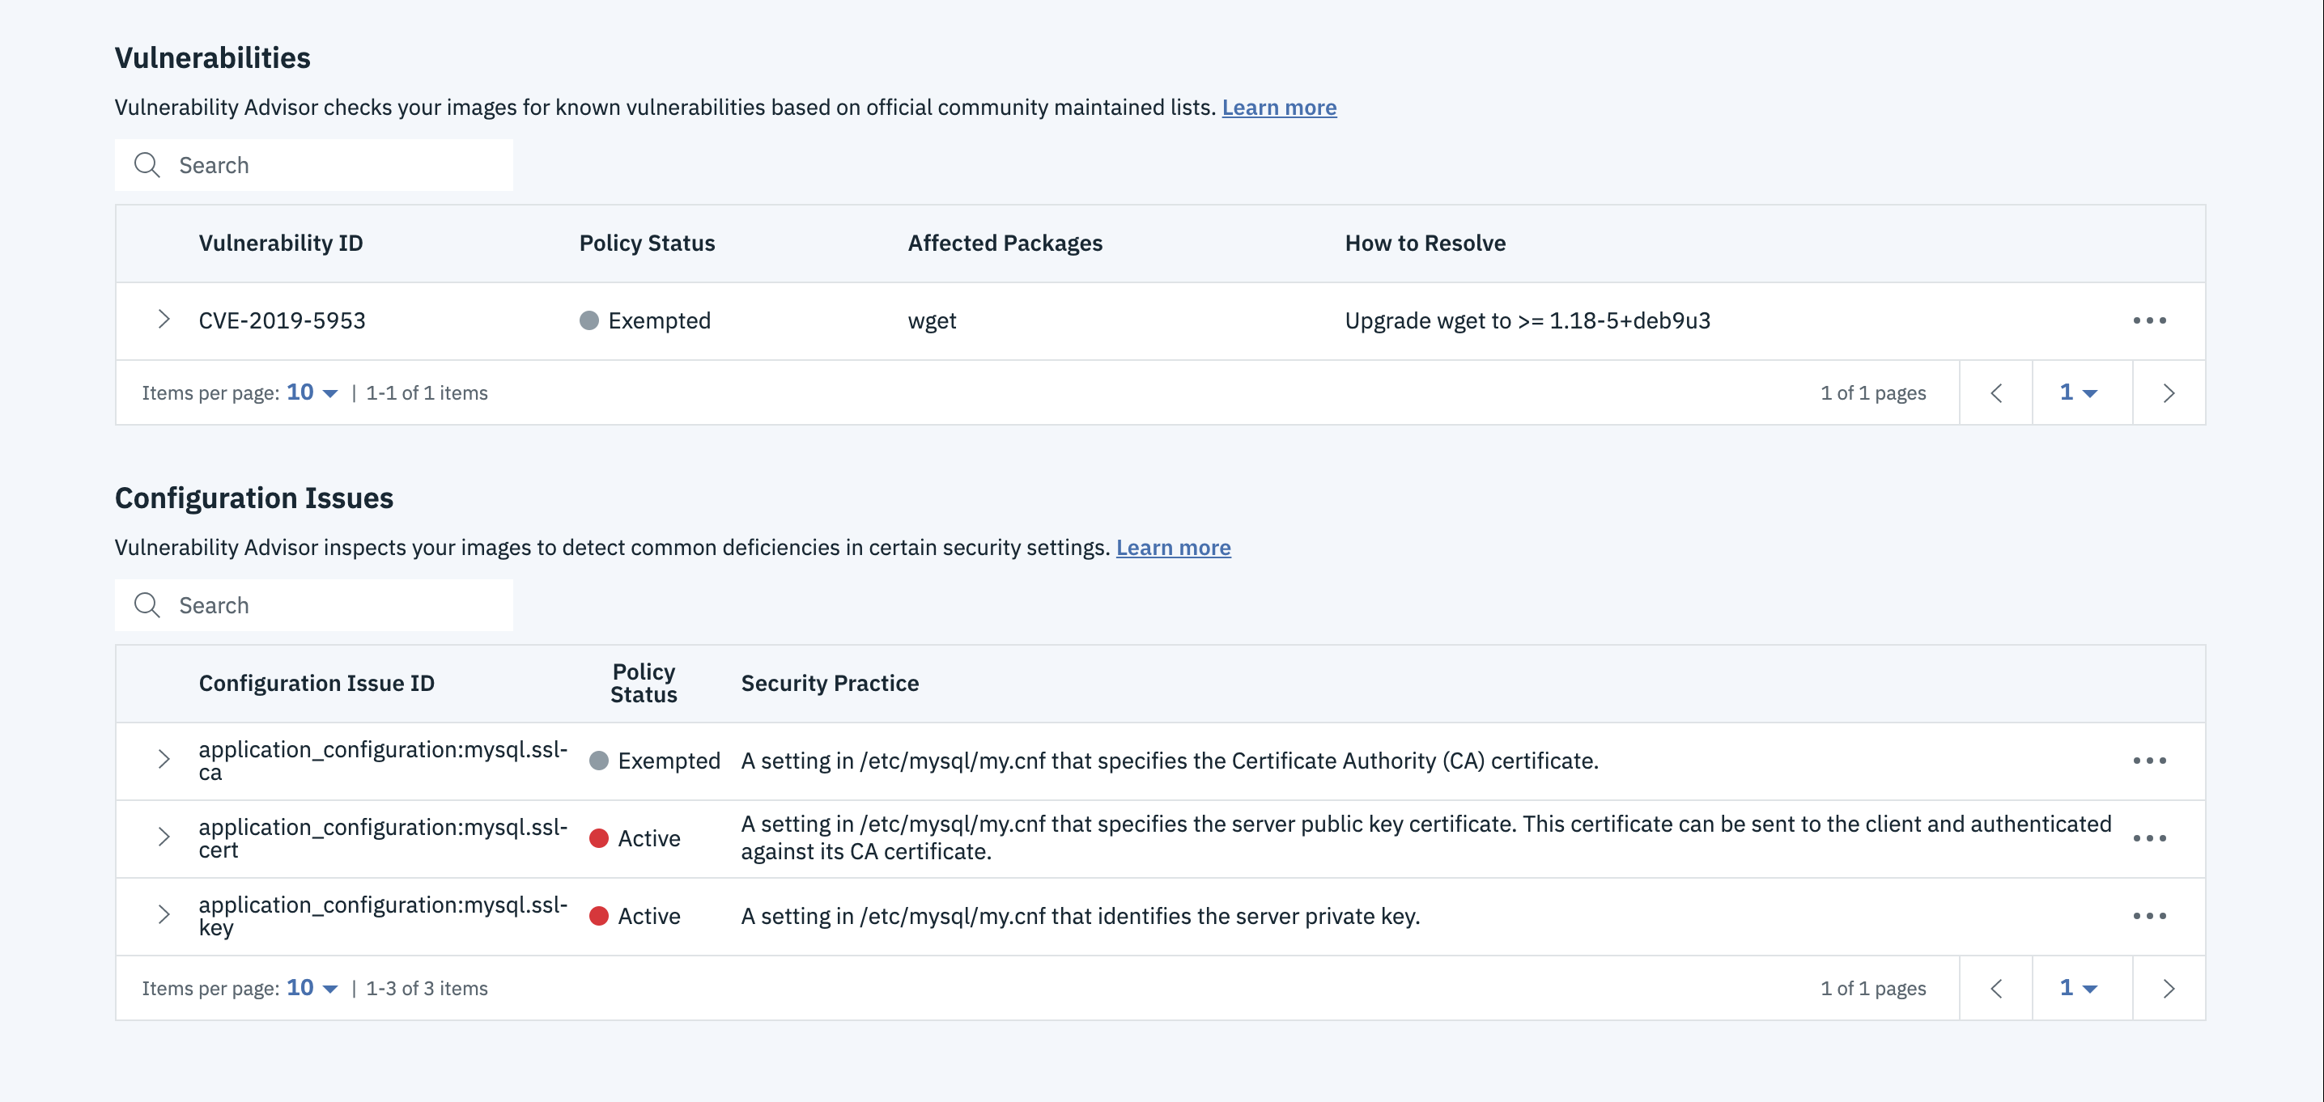Viewport: 2324px width, 1102px height.
Task: Click Active status of mysql.ssl-key row
Action: pos(635,916)
